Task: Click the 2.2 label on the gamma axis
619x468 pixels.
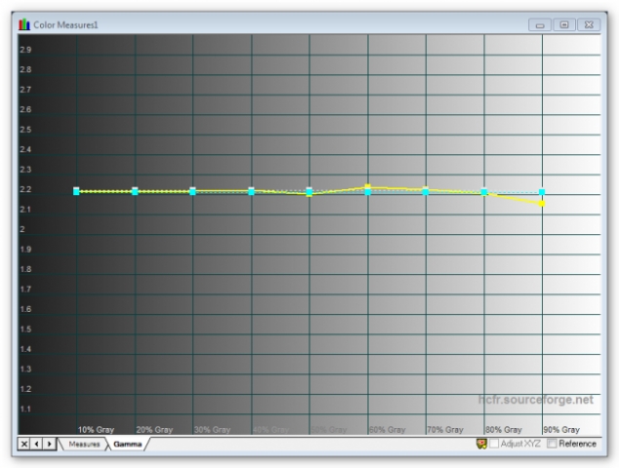Action: [x=24, y=189]
